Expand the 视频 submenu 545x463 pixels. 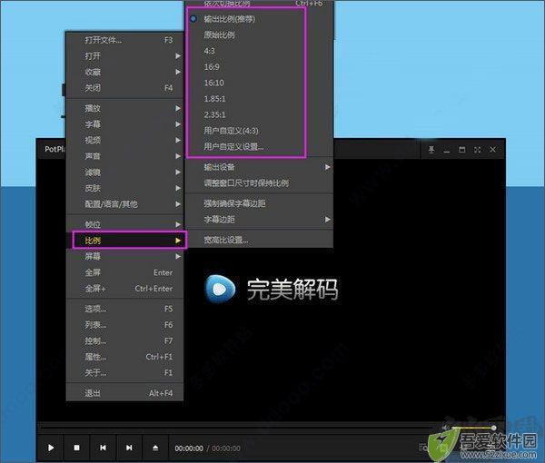point(124,141)
